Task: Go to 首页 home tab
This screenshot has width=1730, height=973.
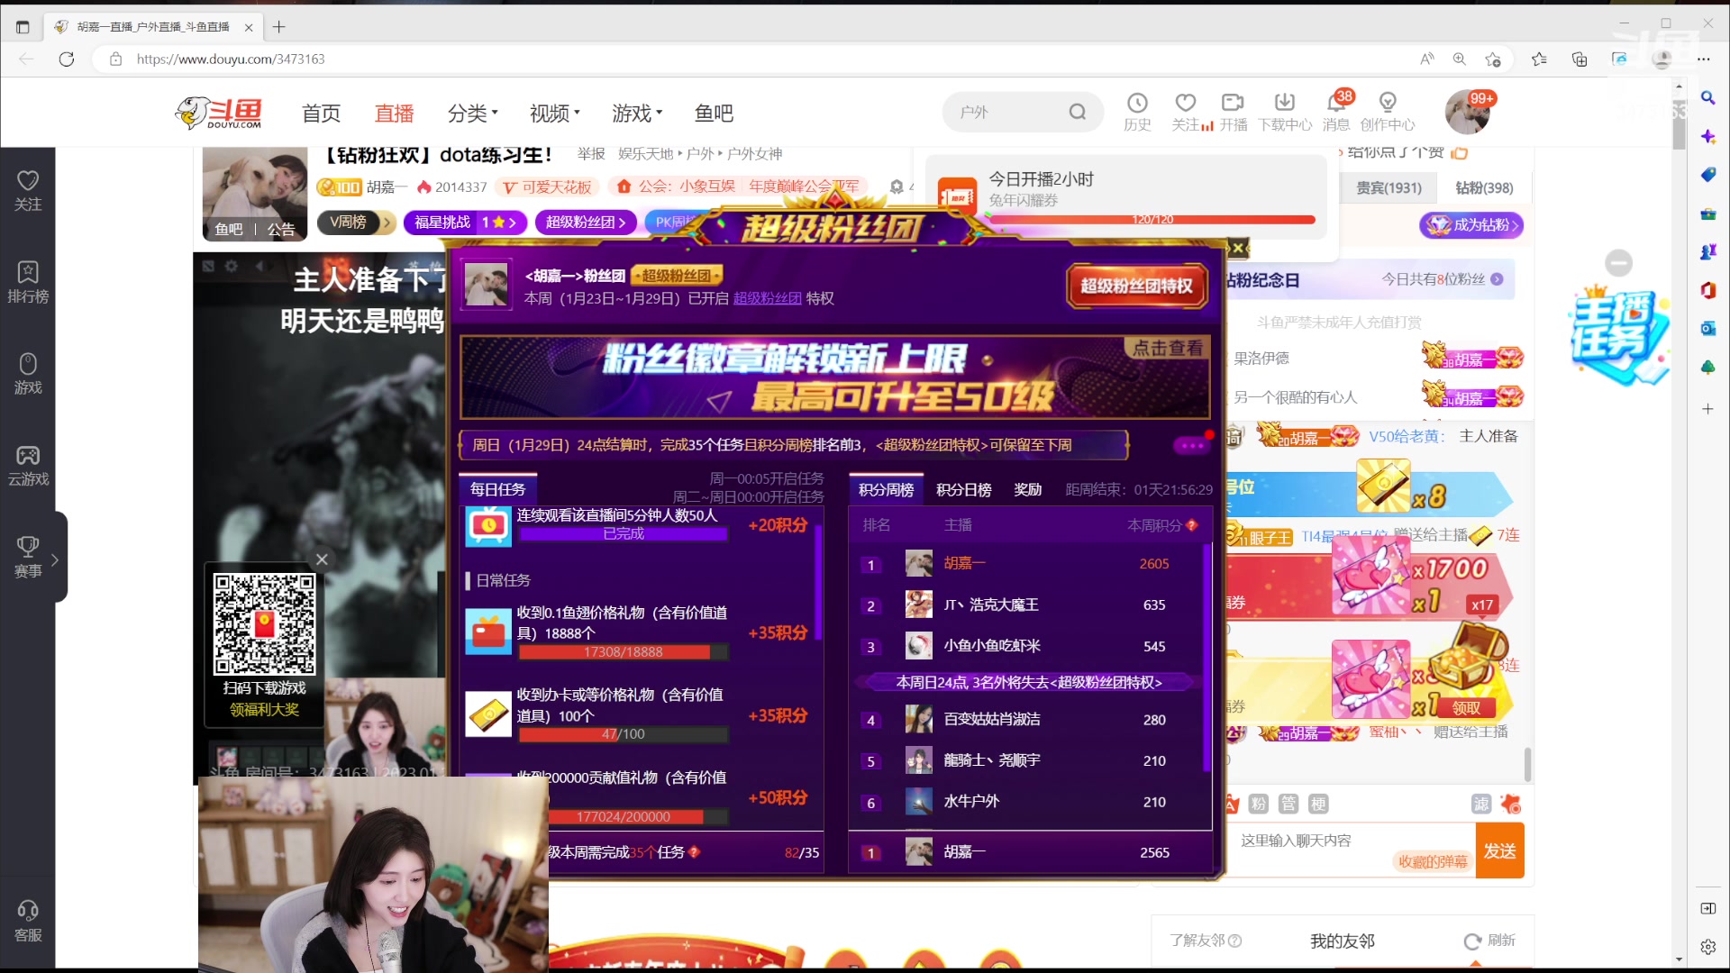Action: 322,114
